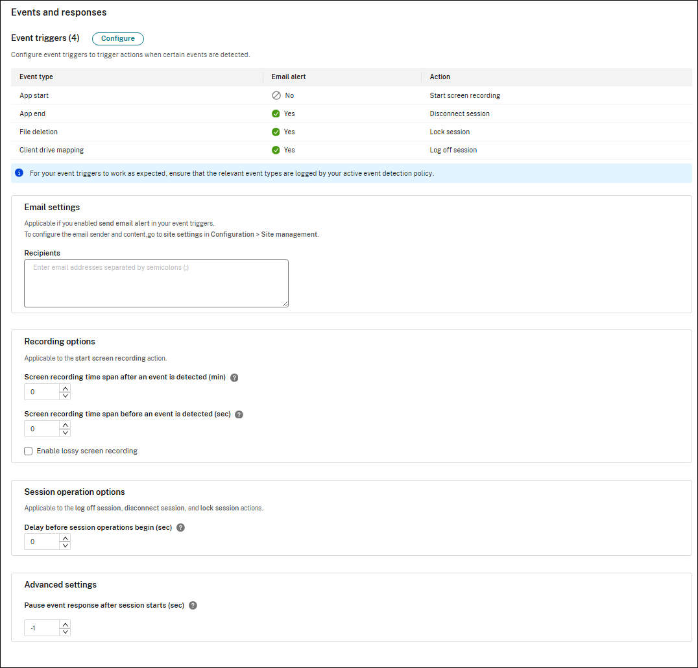Click the 'Event triggers (4)' heading
The width and height of the screenshot is (698, 668).
point(45,38)
